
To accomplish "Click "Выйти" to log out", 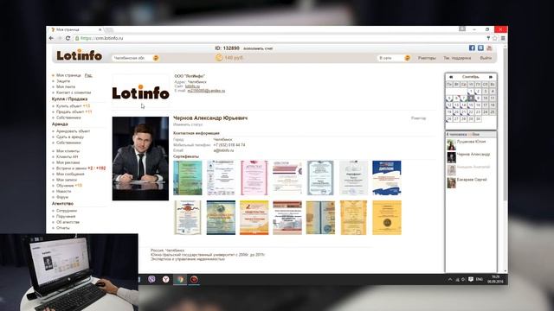I will pos(486,58).
